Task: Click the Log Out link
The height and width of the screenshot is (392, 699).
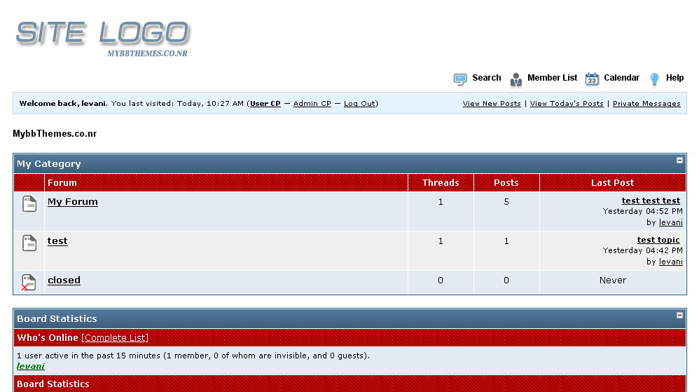Action: [359, 104]
